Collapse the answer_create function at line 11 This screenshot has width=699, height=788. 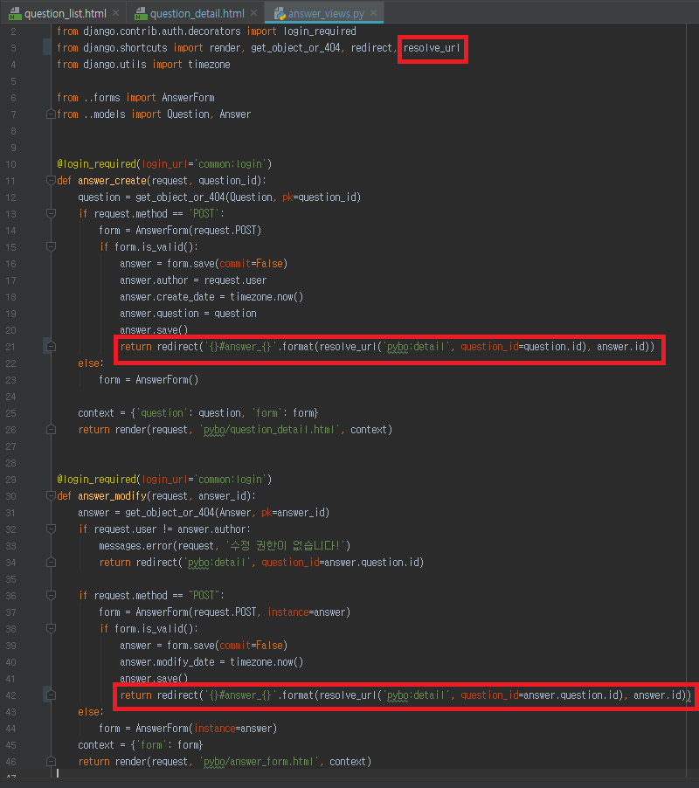point(51,181)
